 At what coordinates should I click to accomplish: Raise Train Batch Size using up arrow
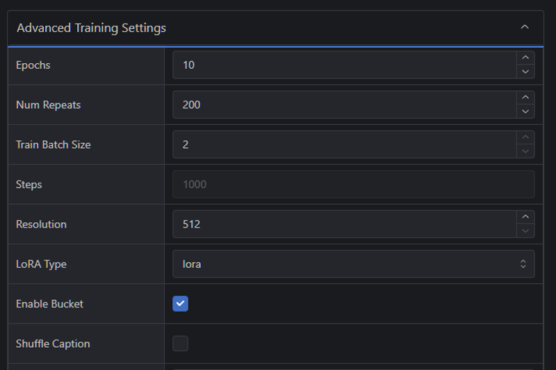pos(525,137)
